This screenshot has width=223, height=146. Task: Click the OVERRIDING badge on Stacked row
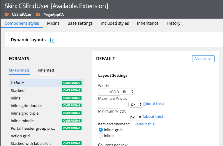(x=72, y=90)
